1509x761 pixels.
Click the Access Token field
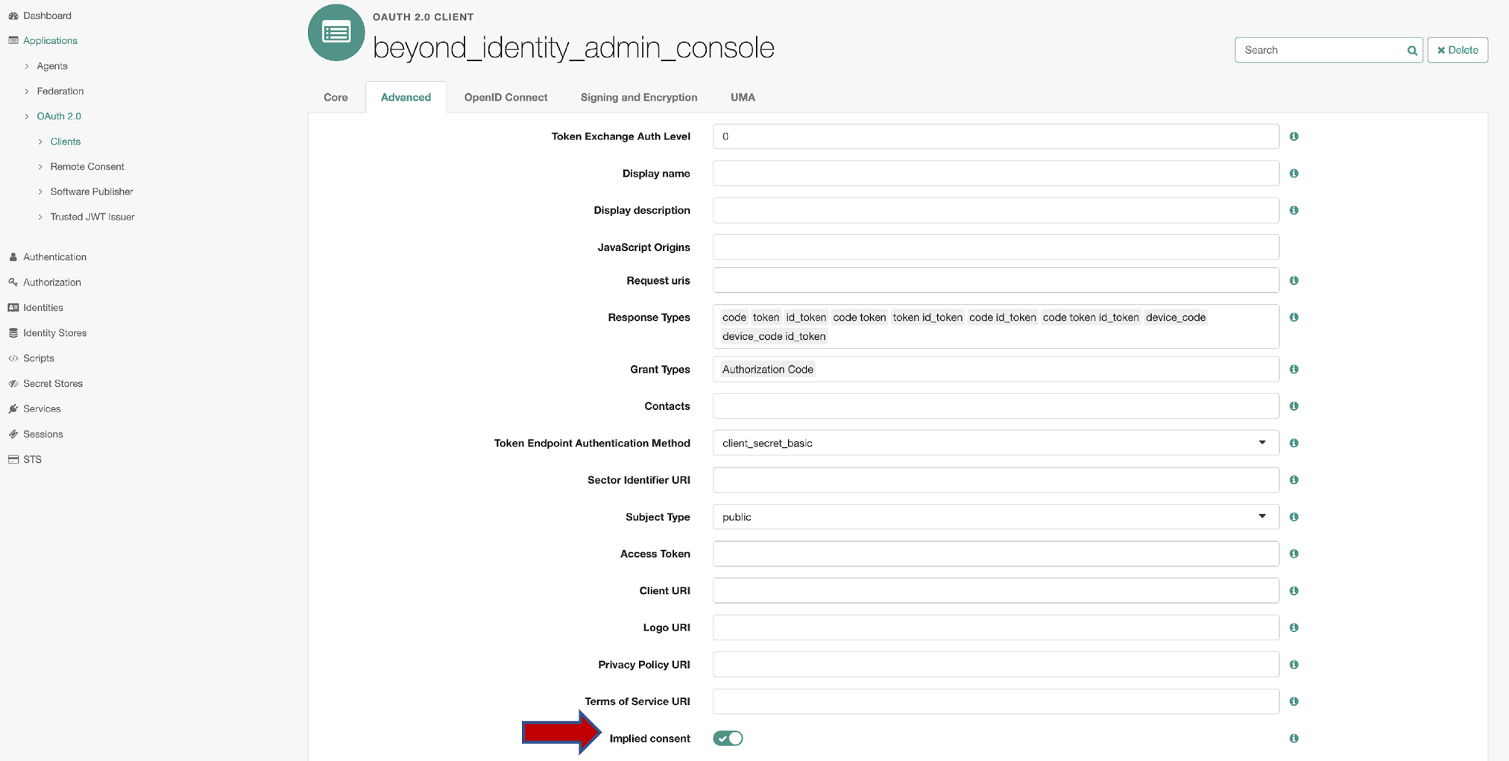click(995, 554)
